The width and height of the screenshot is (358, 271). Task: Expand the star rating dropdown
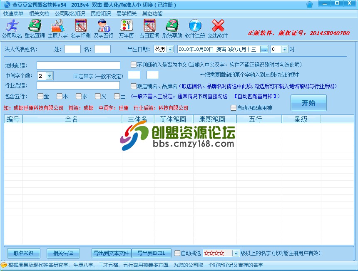pos(236,253)
